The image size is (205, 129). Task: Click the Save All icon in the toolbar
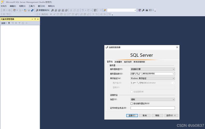(x=32, y=10)
